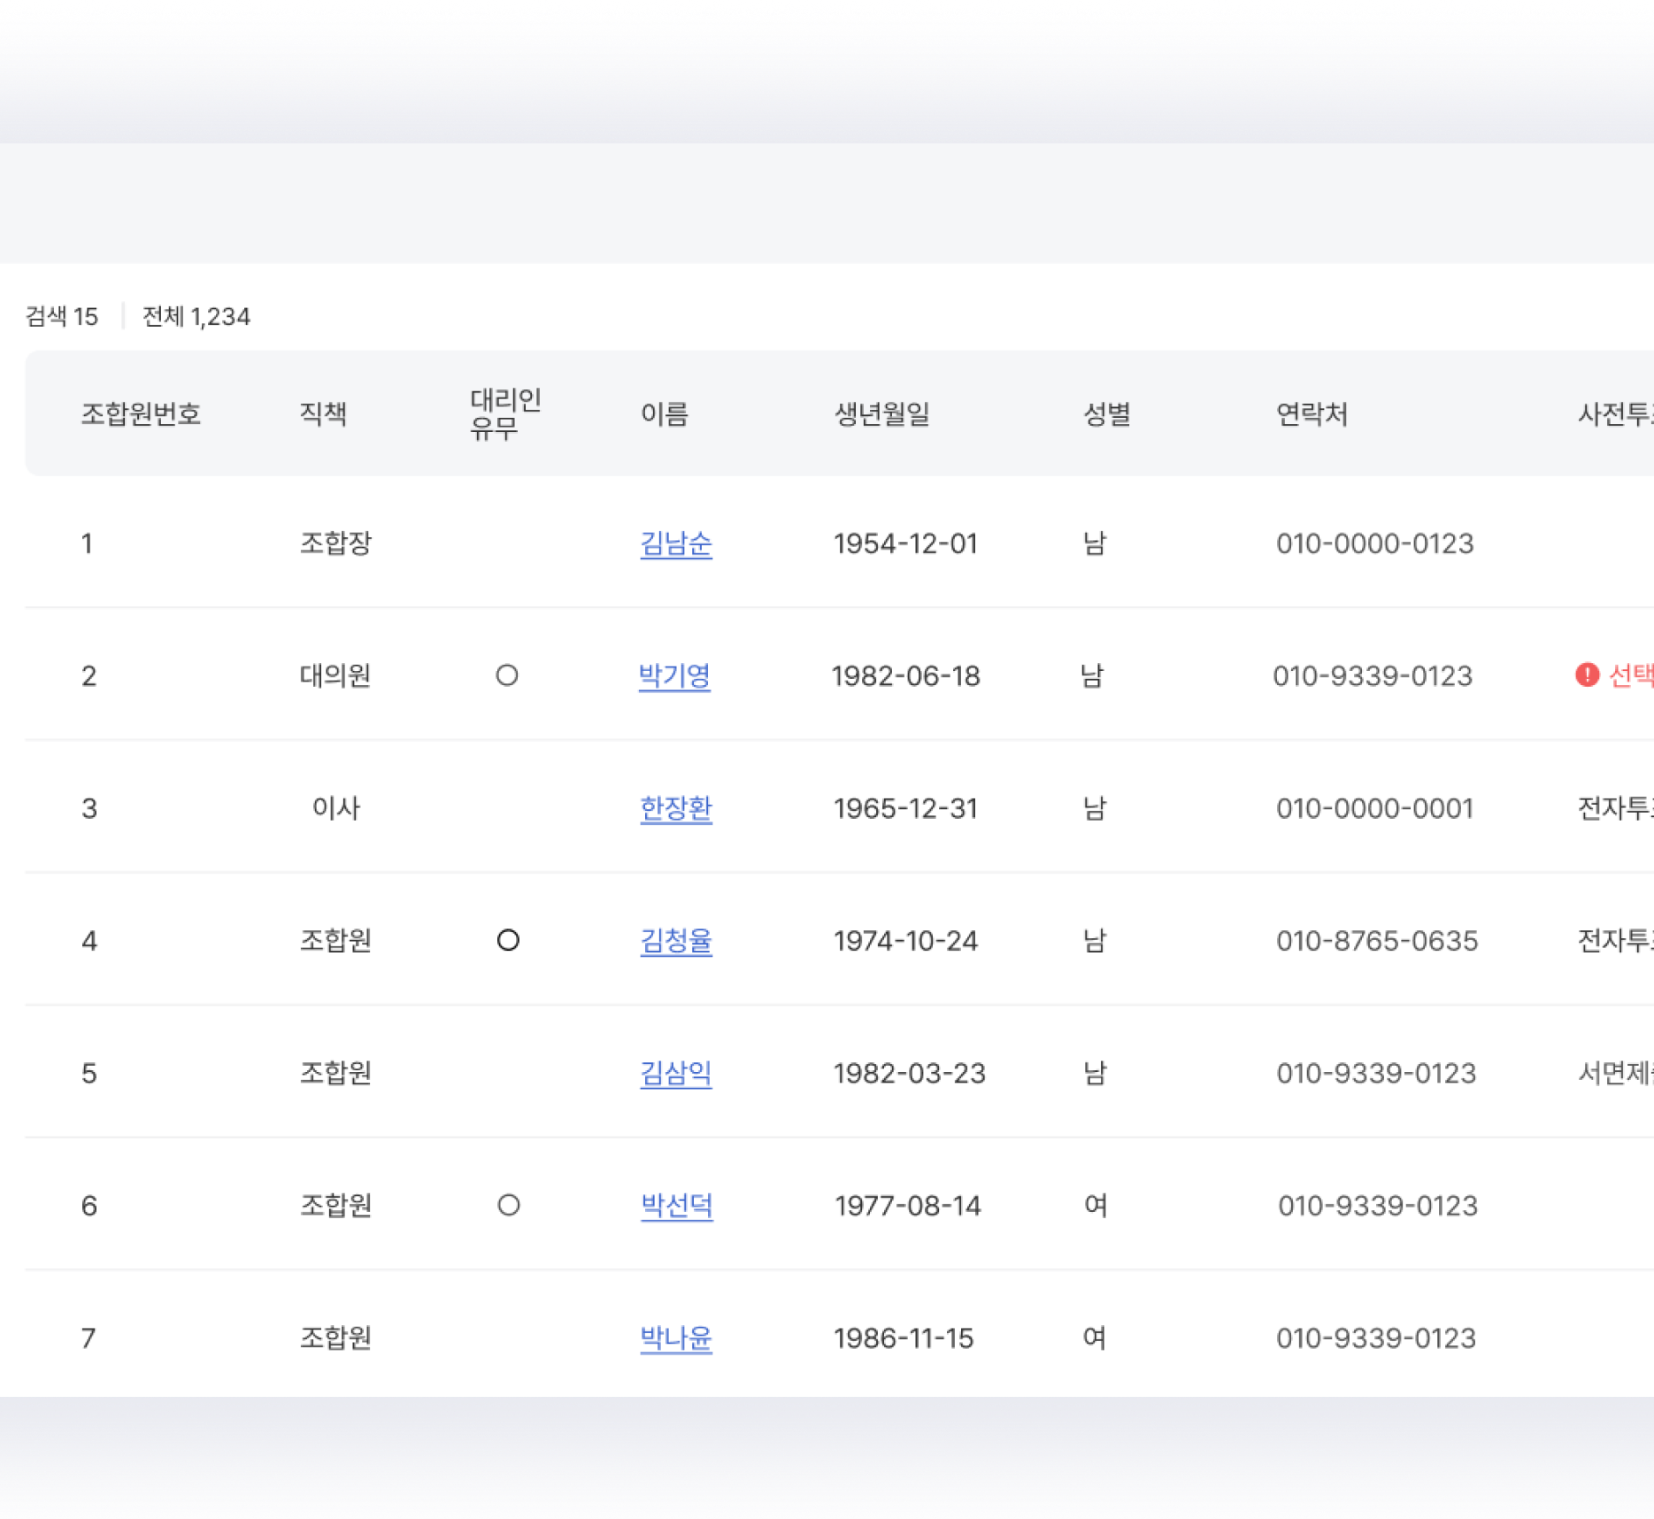
Task: Open the 박기영 name link
Action: [674, 676]
